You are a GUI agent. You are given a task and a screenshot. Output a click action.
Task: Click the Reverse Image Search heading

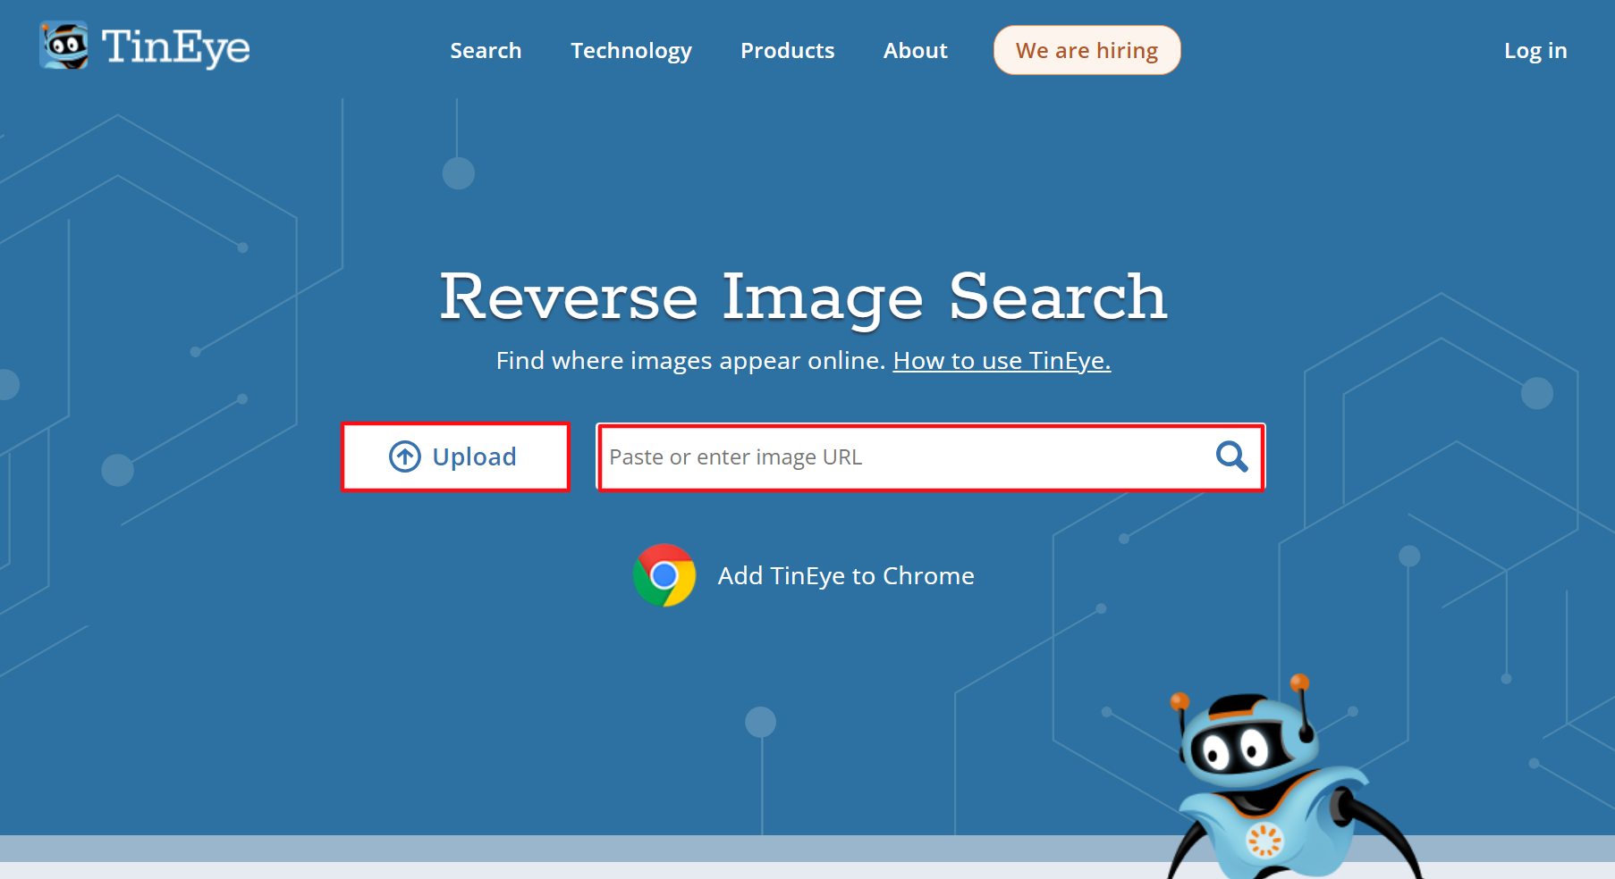pos(803,297)
